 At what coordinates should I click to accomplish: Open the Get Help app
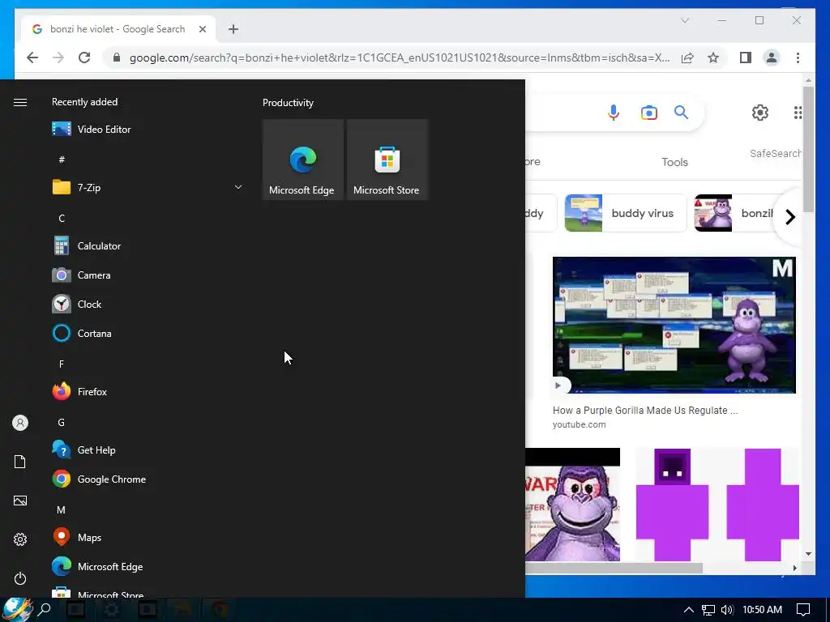pyautogui.click(x=83, y=450)
